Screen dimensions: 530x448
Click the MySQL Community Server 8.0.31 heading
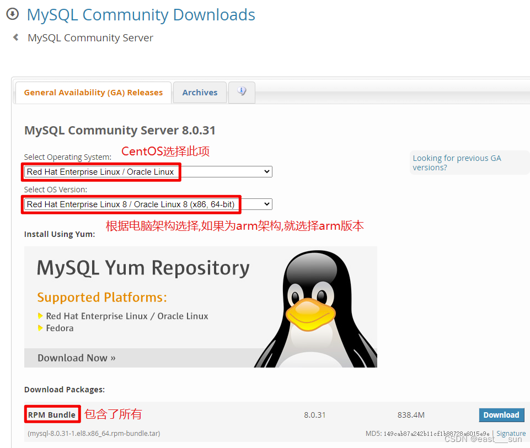click(x=120, y=130)
